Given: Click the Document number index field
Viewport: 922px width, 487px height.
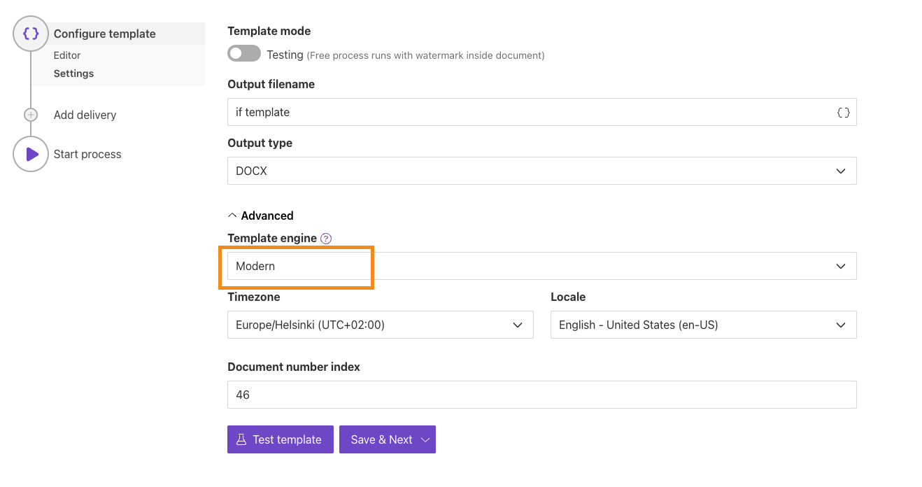Looking at the screenshot, I should click(541, 395).
